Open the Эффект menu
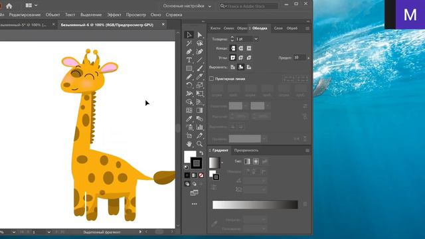Image resolution: width=425 pixels, height=239 pixels. click(114, 15)
